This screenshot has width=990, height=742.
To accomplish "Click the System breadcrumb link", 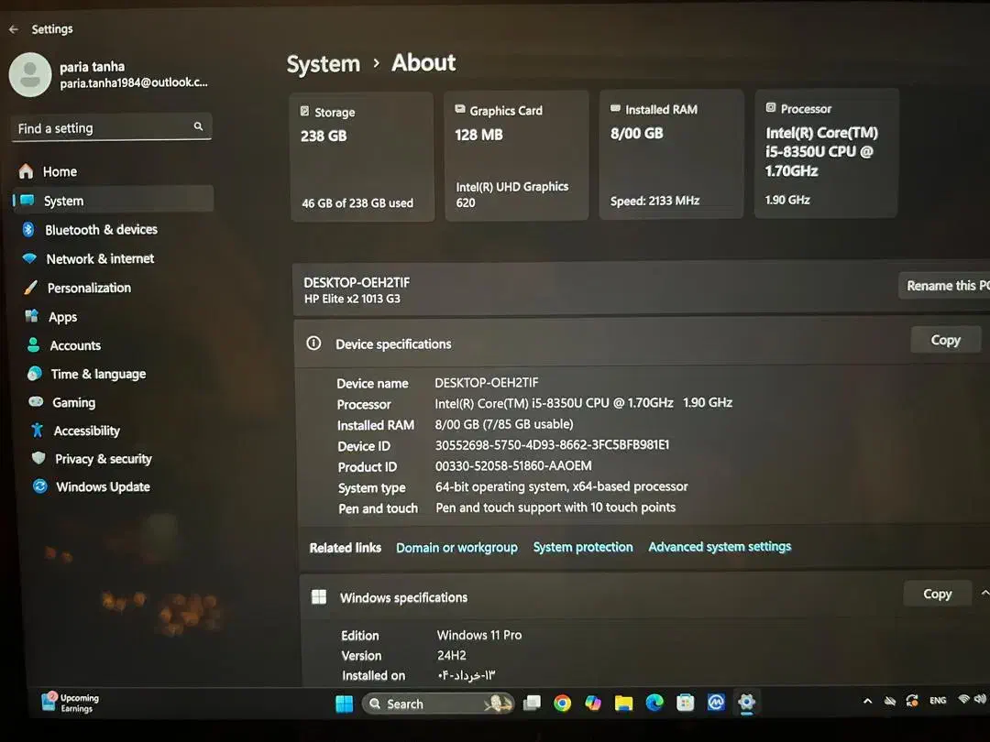I will tap(324, 64).
